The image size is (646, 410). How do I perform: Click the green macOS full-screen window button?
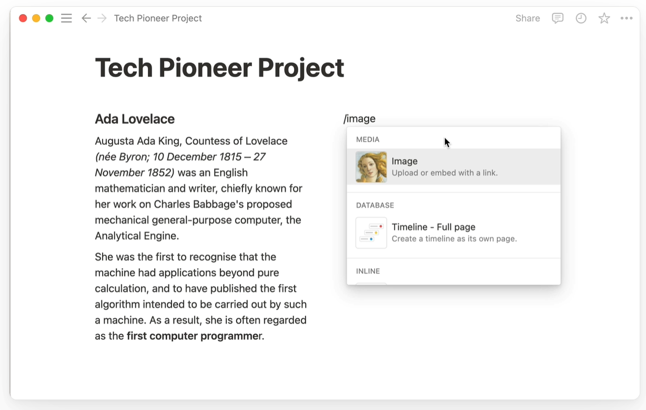pos(49,18)
